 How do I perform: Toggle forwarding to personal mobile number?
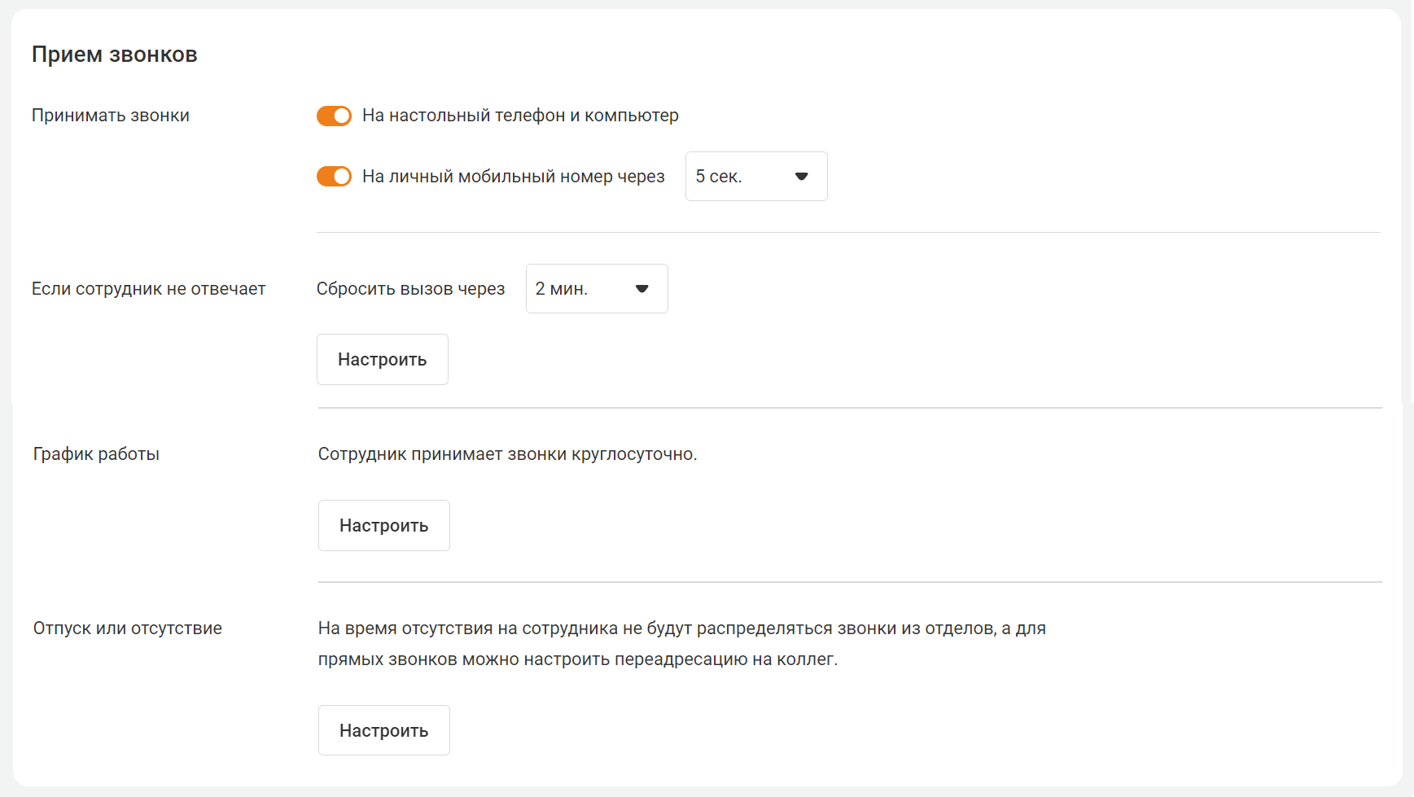[334, 177]
